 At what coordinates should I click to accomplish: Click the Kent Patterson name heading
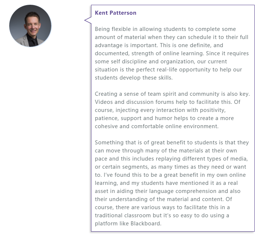pyautogui.click(x=116, y=13)
